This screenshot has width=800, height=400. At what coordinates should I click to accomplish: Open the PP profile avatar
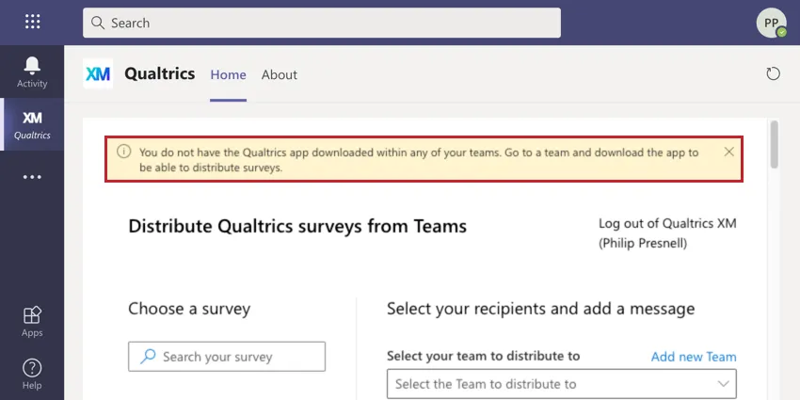[x=771, y=23]
